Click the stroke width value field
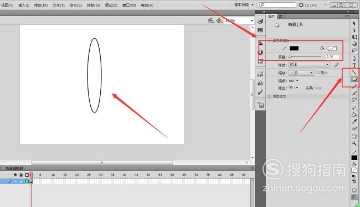 tap(333, 56)
